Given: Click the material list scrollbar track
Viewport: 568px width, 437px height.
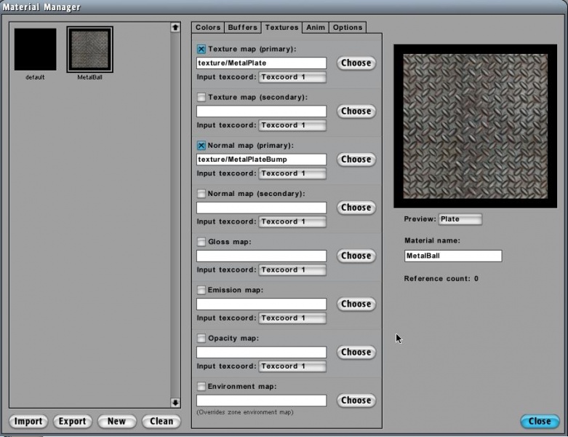Looking at the screenshot, I should (175, 219).
